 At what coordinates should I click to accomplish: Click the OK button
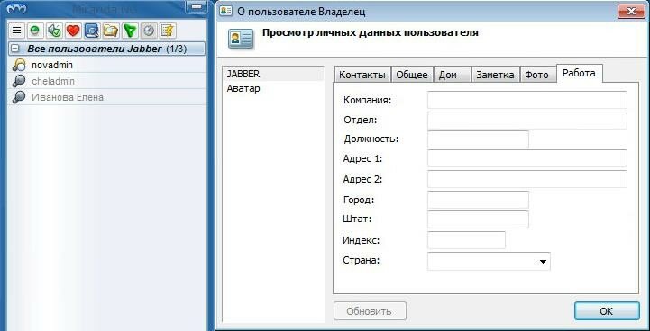pos(607,311)
